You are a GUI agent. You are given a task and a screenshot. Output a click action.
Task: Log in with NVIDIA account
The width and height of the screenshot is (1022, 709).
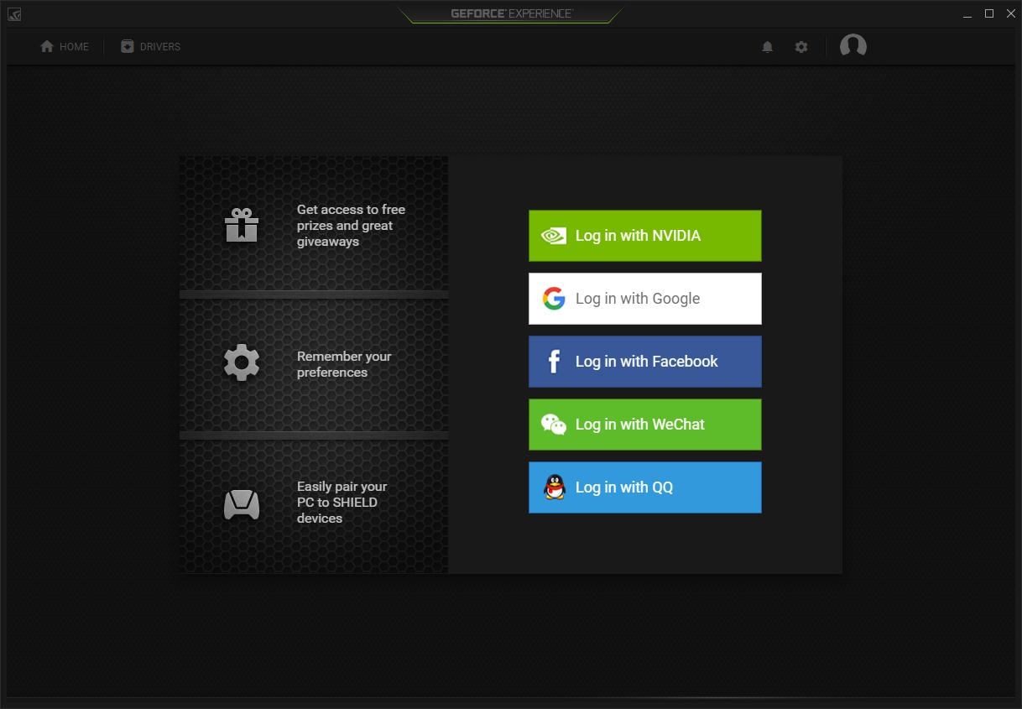(644, 236)
